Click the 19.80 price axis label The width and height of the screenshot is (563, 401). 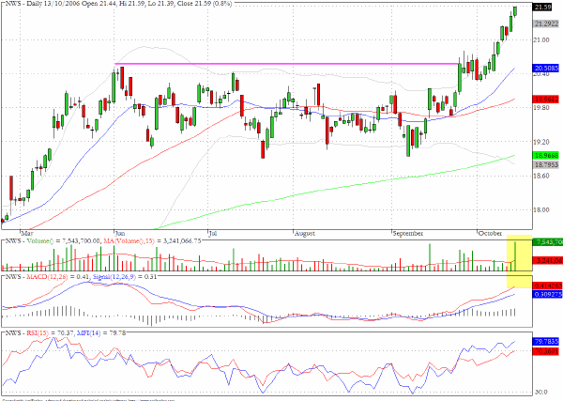click(541, 108)
